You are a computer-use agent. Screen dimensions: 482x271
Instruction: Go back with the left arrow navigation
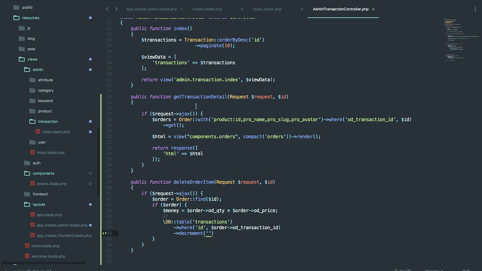tap(107, 9)
